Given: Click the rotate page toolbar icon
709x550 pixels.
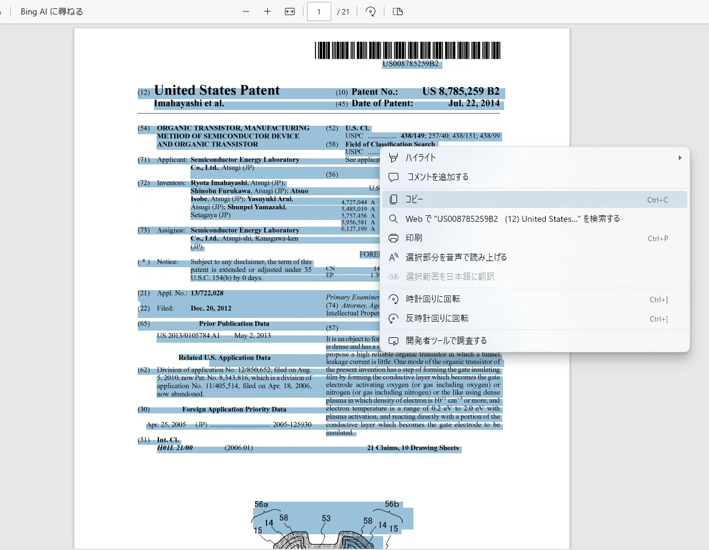Looking at the screenshot, I should pos(371,11).
